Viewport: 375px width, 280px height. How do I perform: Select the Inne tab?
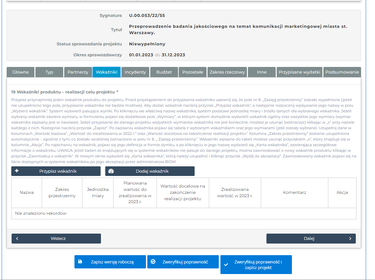click(261, 72)
